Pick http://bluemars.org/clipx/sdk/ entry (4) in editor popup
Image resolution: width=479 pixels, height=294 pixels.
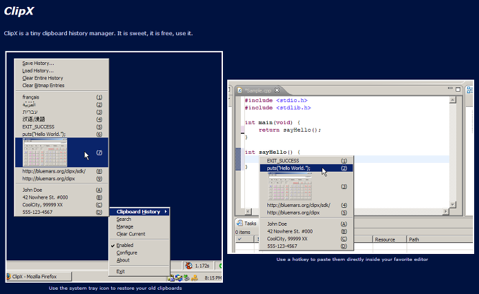pyautogui.click(x=306, y=205)
